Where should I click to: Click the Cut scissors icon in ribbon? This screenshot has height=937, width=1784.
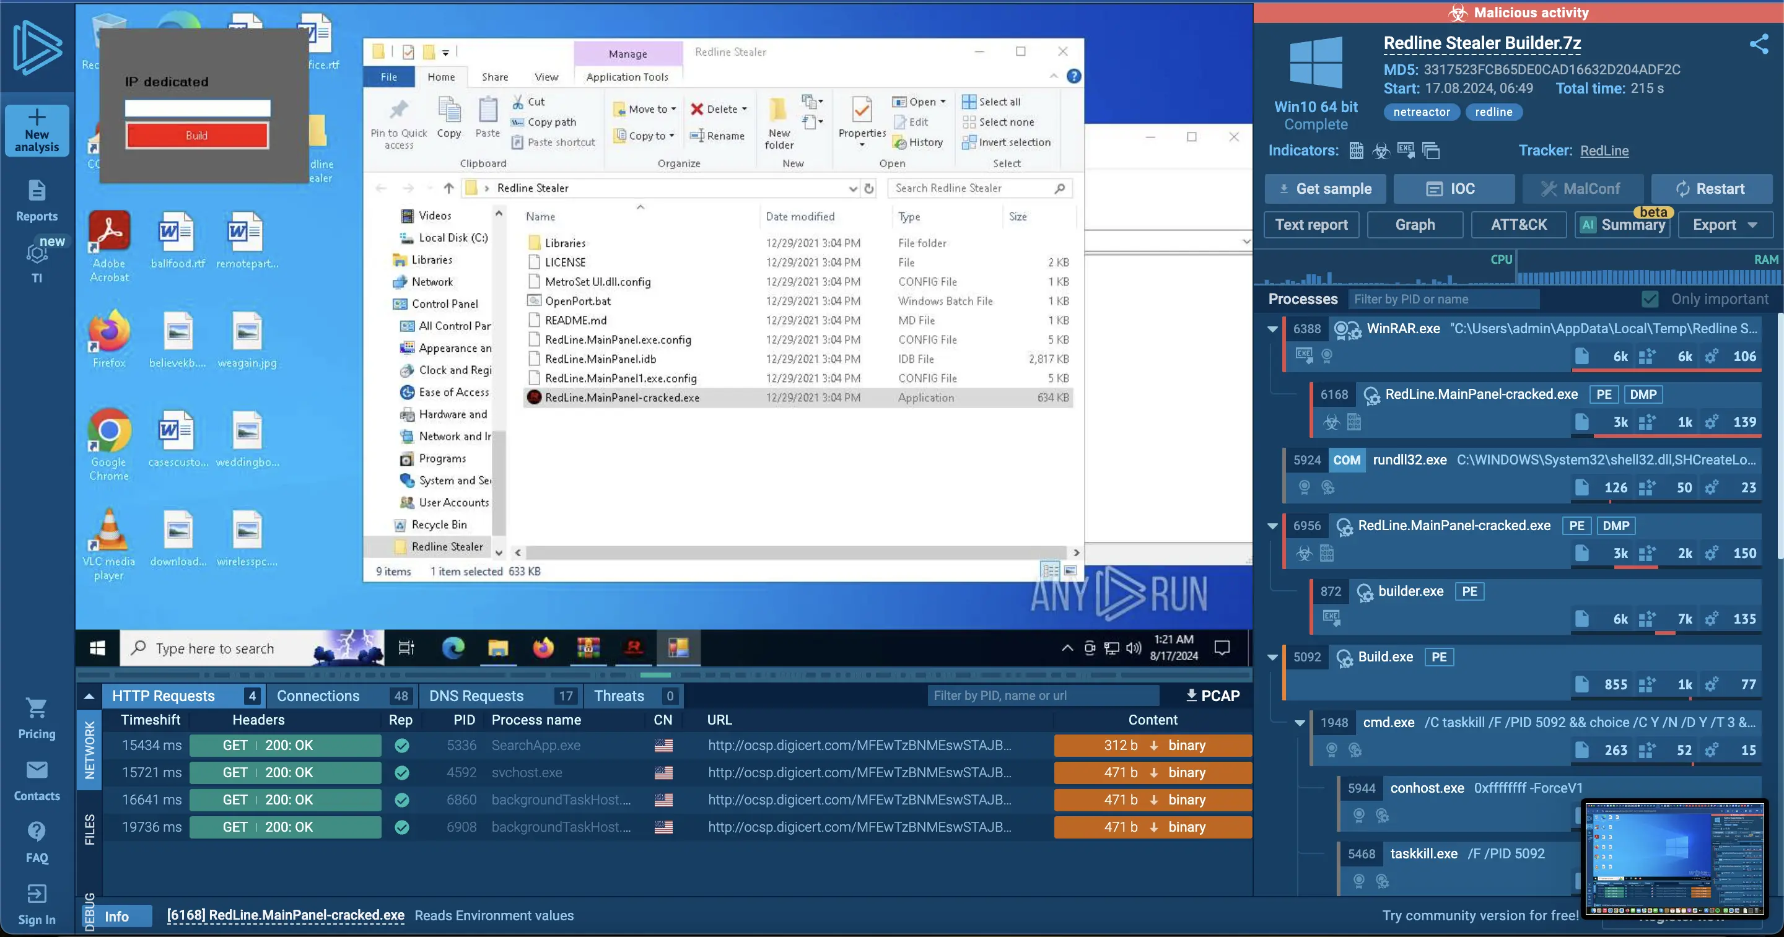[517, 102]
